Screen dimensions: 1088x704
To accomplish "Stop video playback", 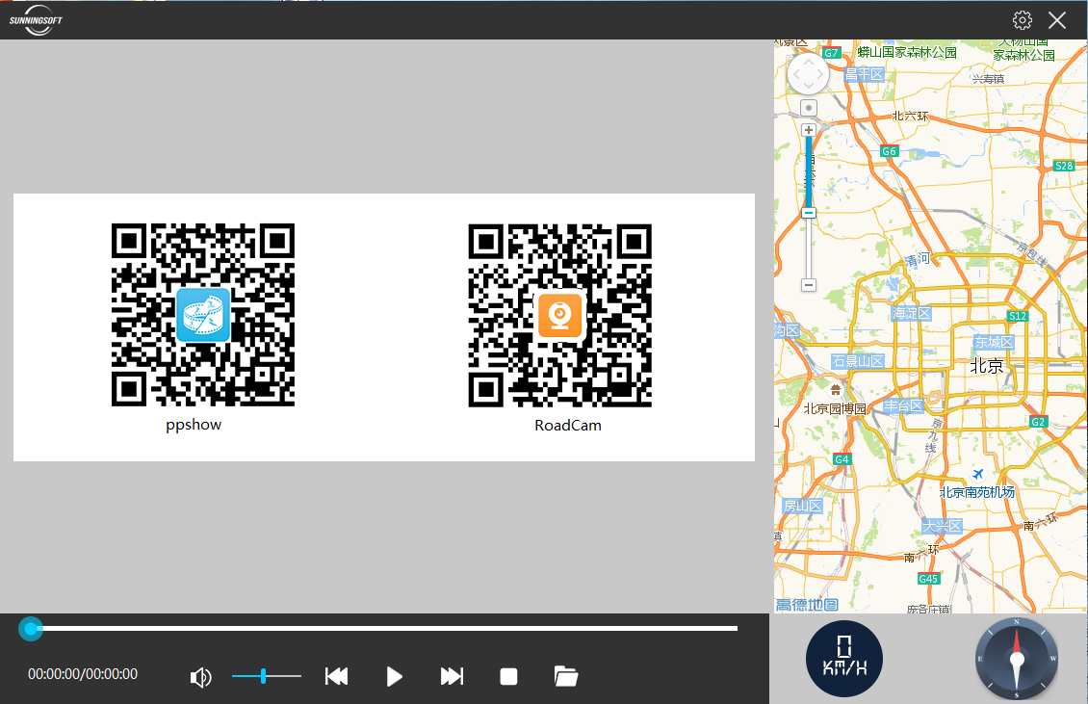I will tap(508, 676).
